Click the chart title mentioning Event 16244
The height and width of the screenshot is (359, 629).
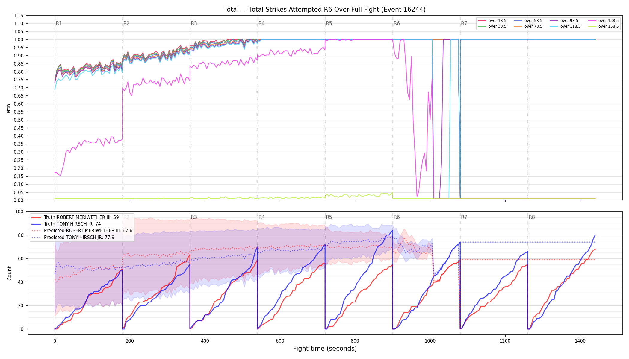click(325, 10)
